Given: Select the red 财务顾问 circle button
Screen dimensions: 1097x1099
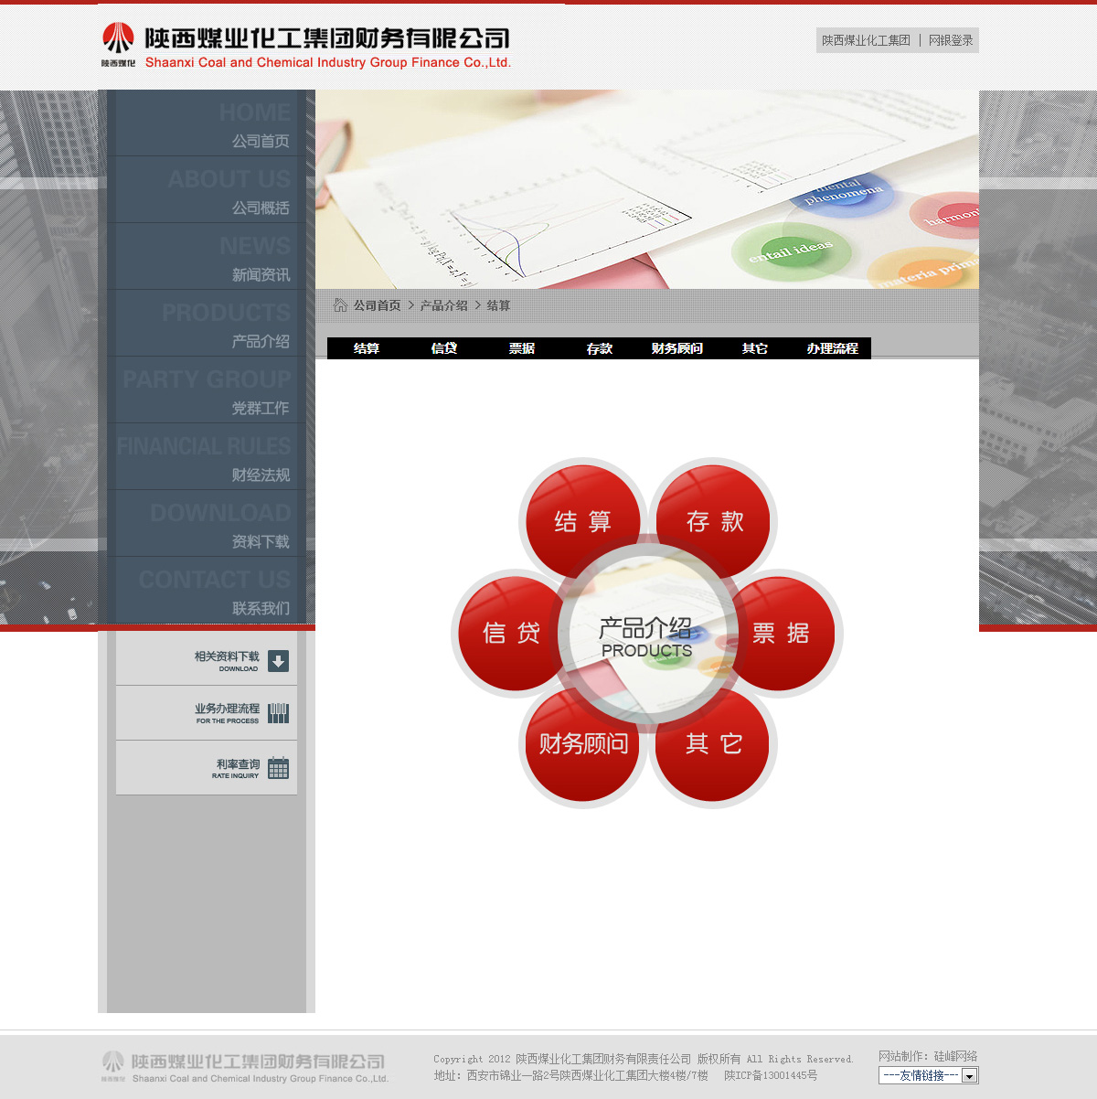Looking at the screenshot, I should pyautogui.click(x=581, y=744).
